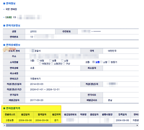The image size is (144, 130).
Task: Check the 대형견인 checkbox
Action: 40,63
